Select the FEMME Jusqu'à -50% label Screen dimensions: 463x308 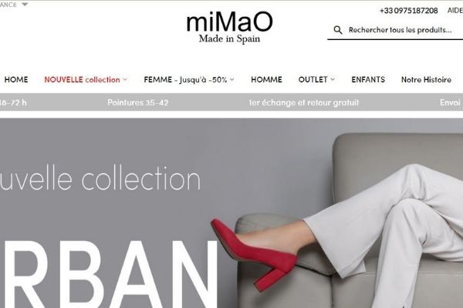coord(185,79)
